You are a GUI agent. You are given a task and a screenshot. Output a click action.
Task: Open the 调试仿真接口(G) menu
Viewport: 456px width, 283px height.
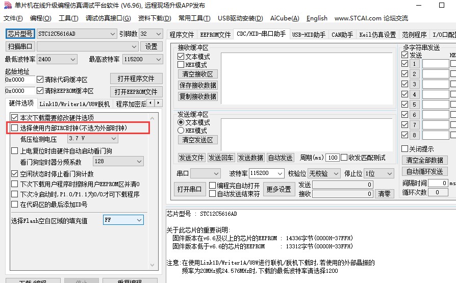coord(108,18)
